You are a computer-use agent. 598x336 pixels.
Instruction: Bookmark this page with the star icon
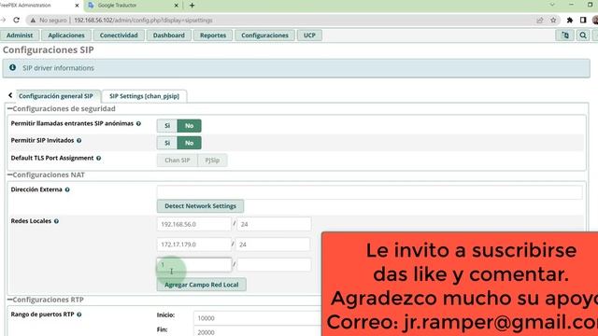(x=553, y=21)
